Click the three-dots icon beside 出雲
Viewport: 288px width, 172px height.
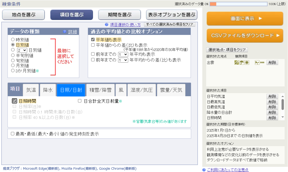(262, 63)
